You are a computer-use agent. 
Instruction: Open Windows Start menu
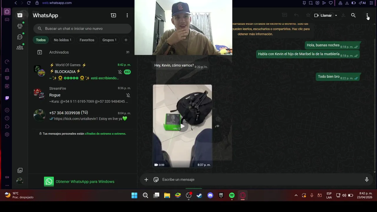[x=134, y=196]
